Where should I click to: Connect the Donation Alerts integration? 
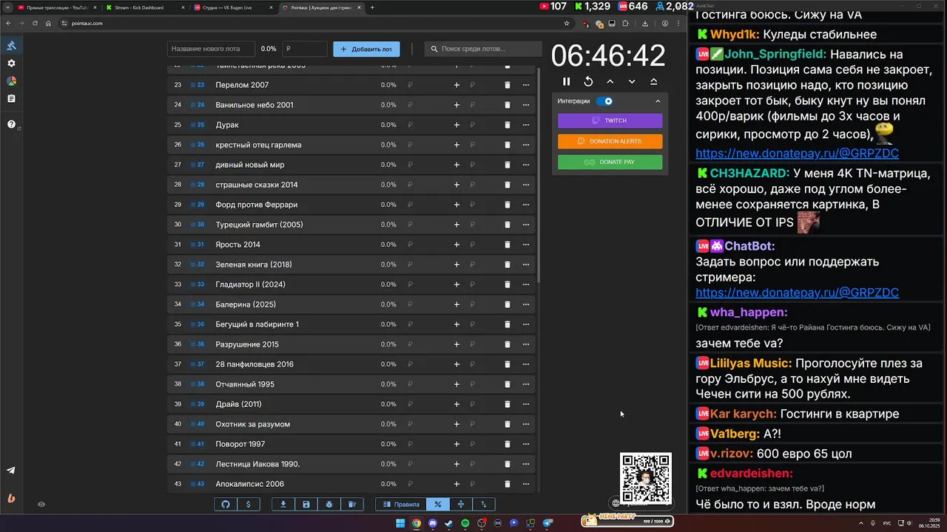point(610,141)
